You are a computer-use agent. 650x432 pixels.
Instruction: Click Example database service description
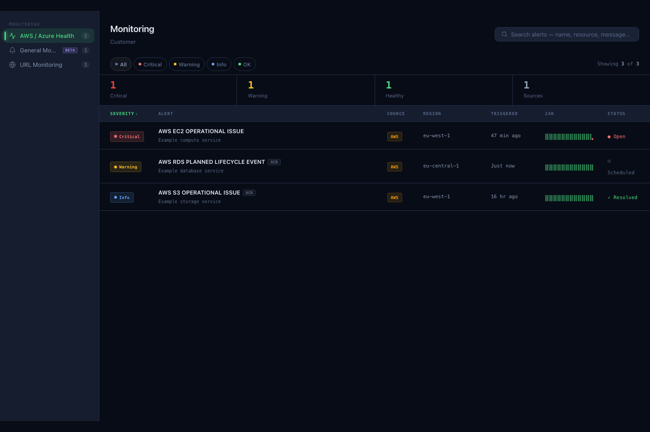pos(191,171)
